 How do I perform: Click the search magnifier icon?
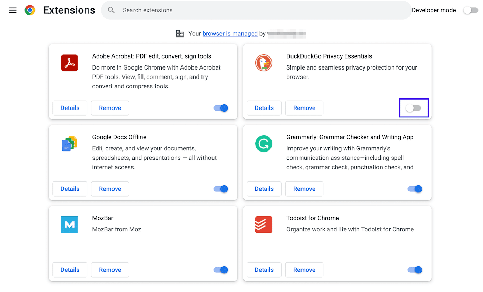point(111,10)
